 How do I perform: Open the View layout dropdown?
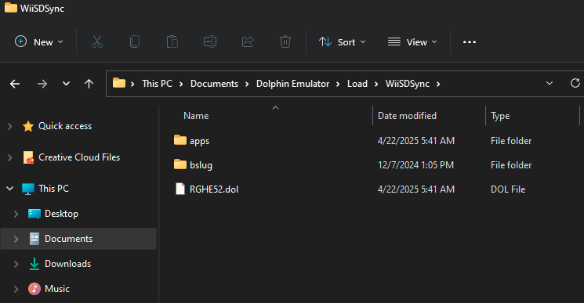412,42
